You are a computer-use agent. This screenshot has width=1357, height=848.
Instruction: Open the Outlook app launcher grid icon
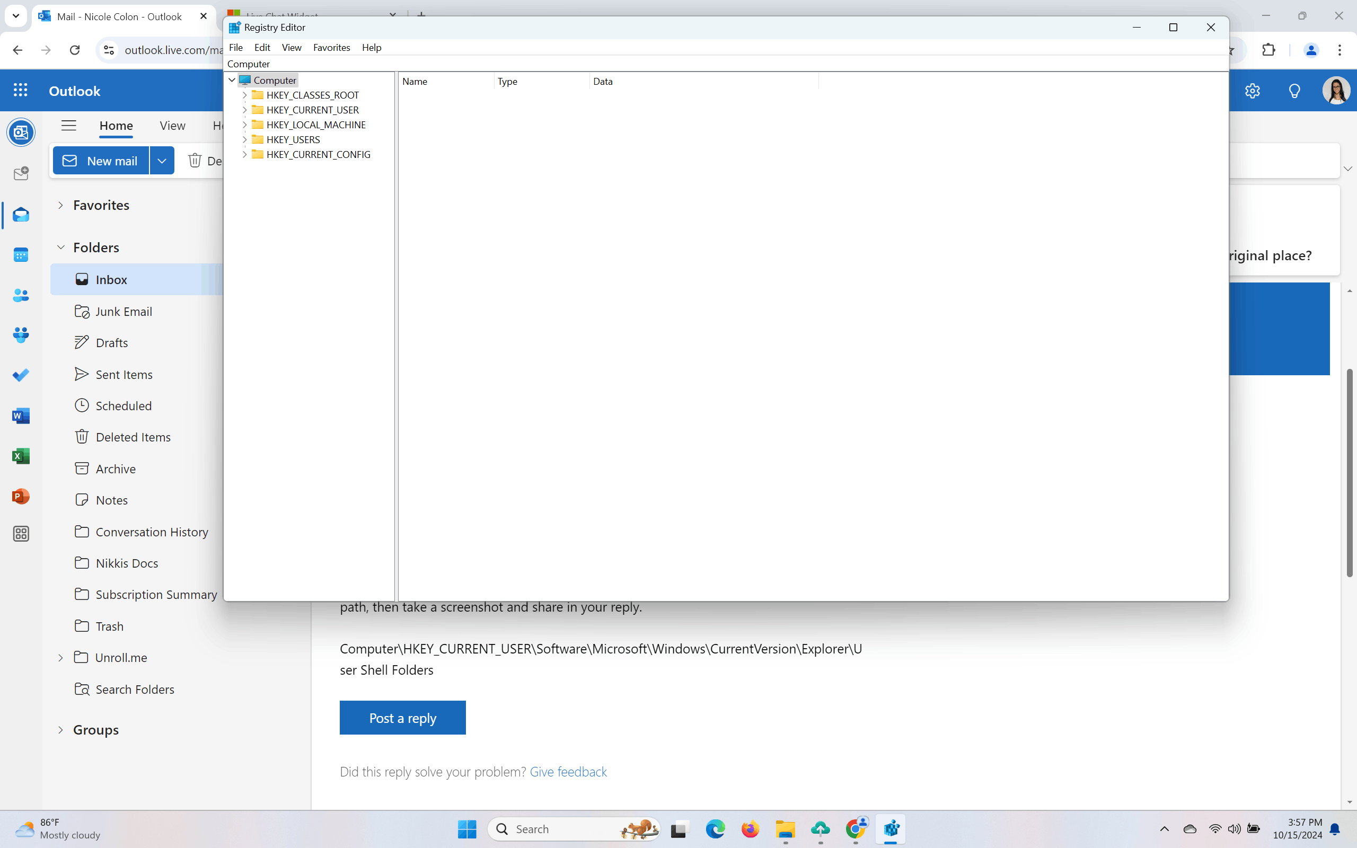[x=20, y=90]
